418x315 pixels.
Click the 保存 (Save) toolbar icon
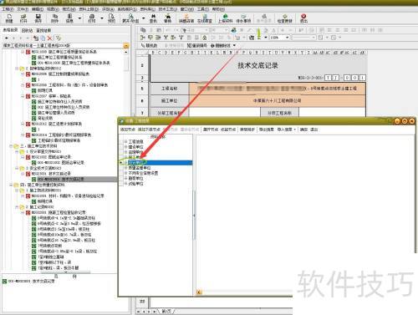click(x=38, y=18)
